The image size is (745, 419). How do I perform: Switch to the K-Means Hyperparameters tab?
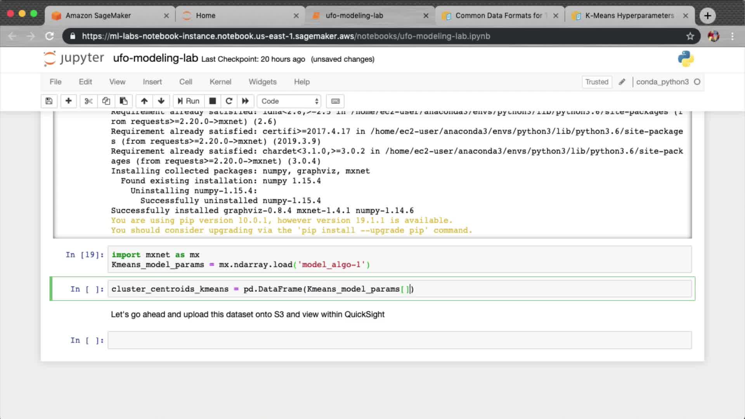(629, 16)
